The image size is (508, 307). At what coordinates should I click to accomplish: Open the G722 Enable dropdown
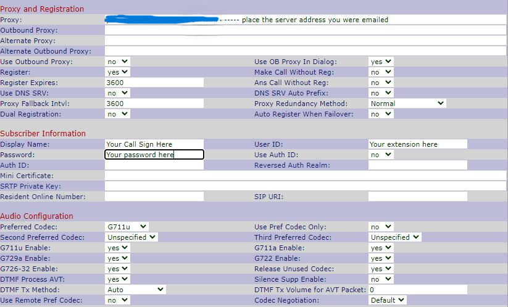click(381, 258)
